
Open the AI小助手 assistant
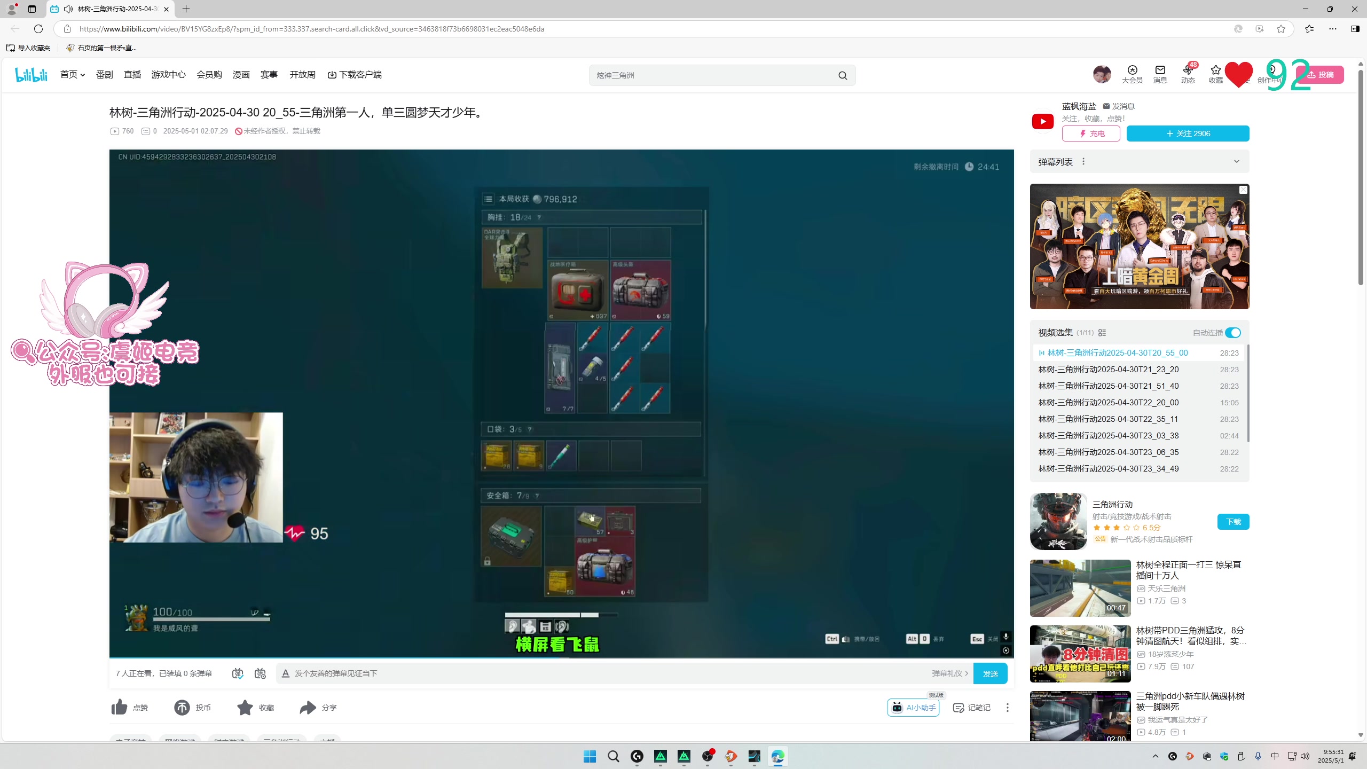pyautogui.click(x=913, y=707)
